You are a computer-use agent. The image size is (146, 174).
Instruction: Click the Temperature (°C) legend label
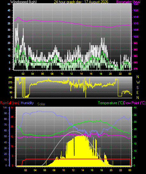tap(111, 103)
